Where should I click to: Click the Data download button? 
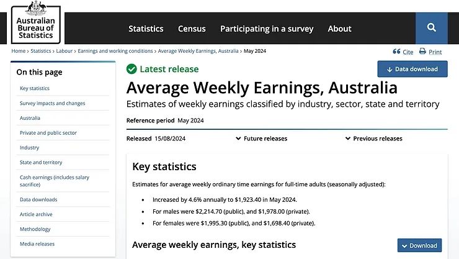412,69
